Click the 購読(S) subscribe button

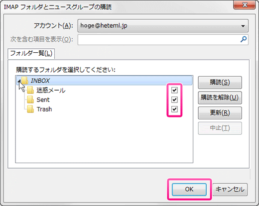[220, 83]
